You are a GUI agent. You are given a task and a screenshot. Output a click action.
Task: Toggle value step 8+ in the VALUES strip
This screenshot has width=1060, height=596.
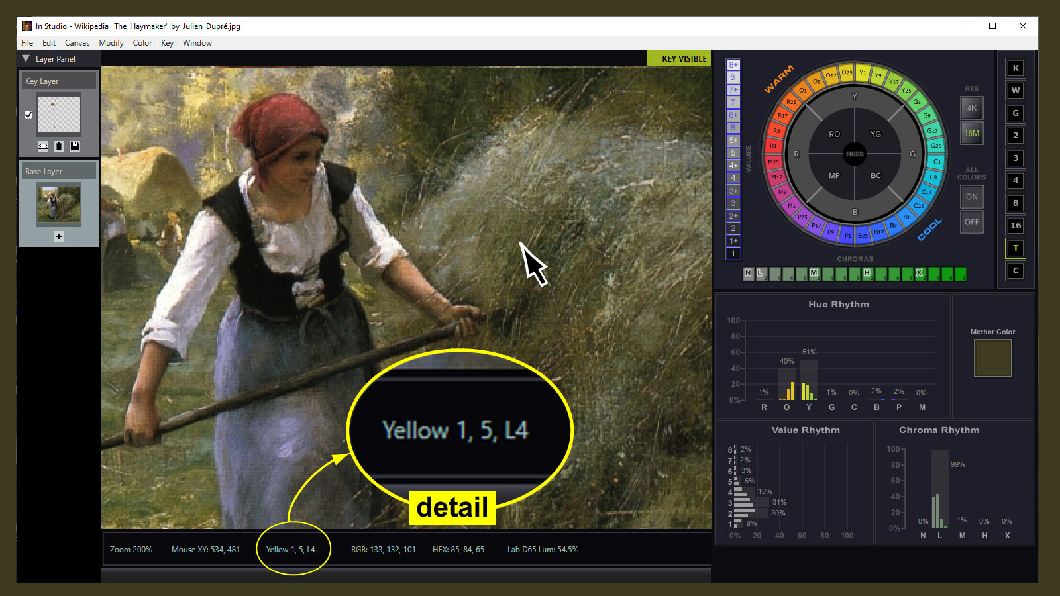click(x=733, y=65)
